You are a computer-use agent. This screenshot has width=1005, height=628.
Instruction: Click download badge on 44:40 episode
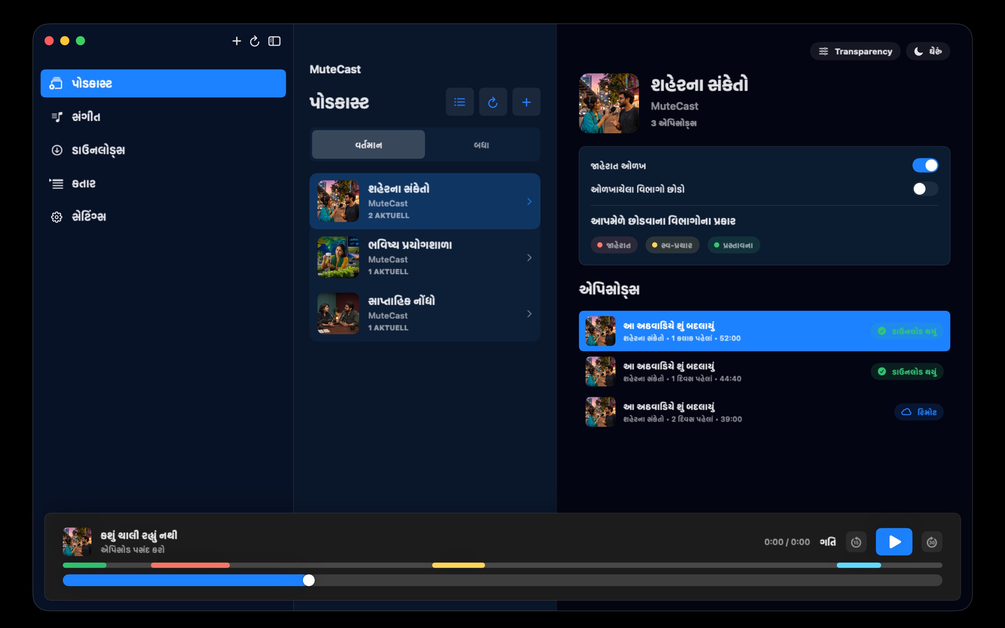point(907,371)
